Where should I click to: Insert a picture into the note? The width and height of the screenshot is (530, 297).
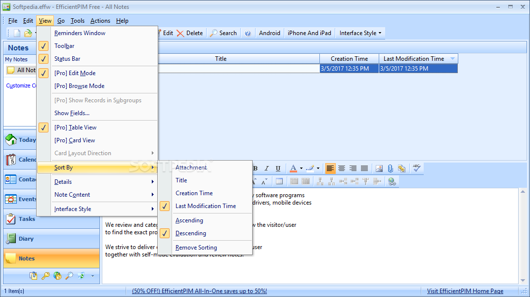point(379,168)
